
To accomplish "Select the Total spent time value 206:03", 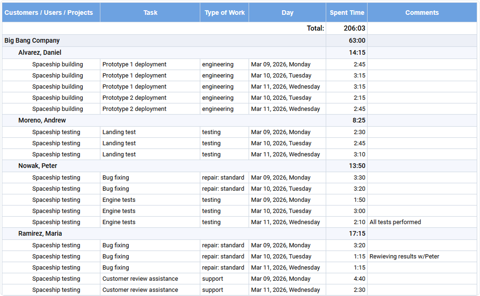I will tap(352, 28).
